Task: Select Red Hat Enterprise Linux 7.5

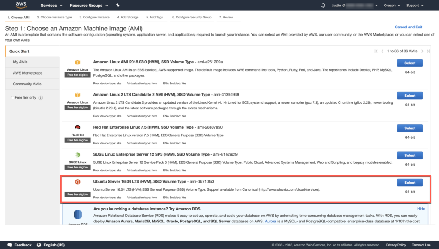Action: 409,128
